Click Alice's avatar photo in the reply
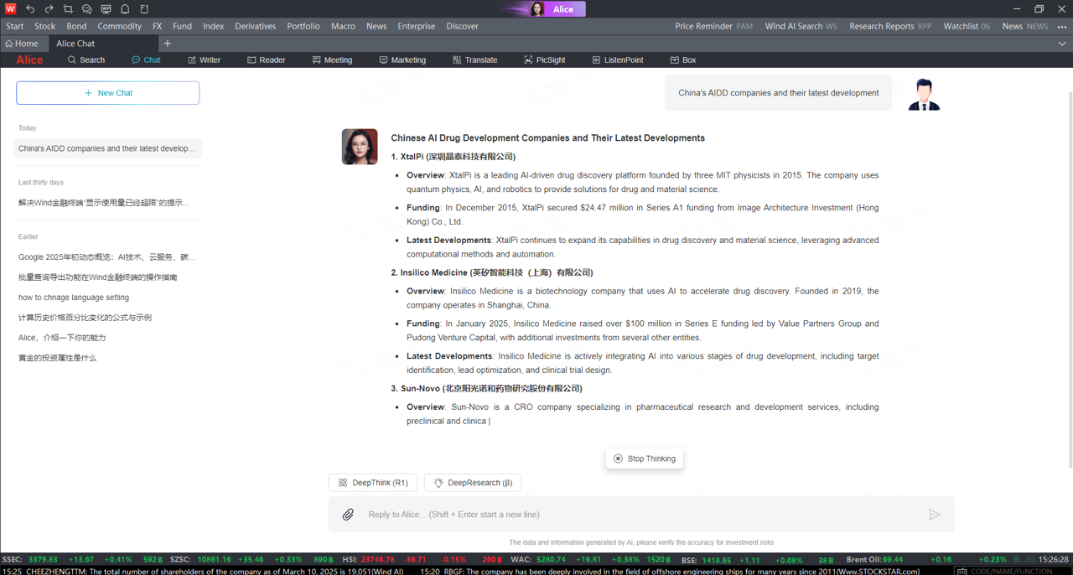1073x575 pixels. [360, 147]
